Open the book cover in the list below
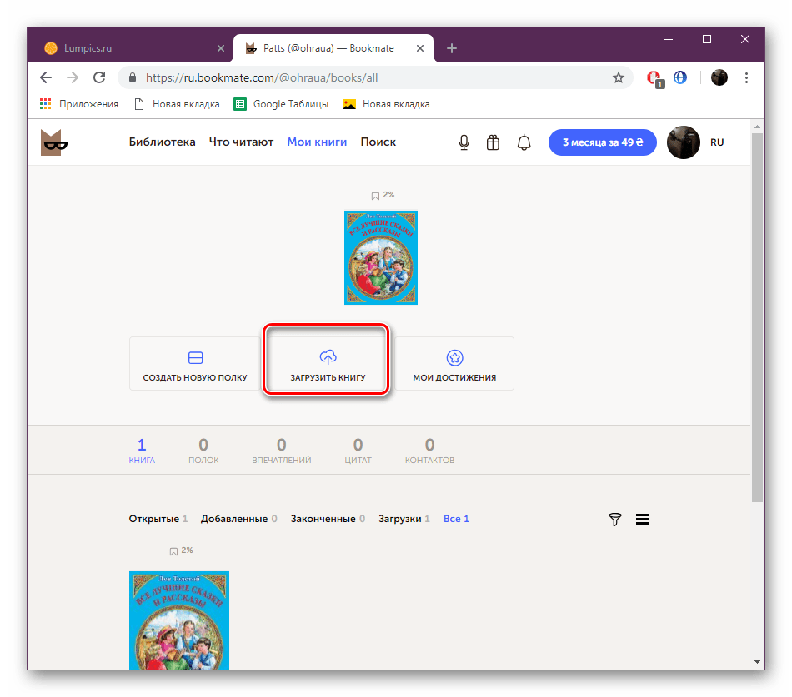 pos(178,620)
